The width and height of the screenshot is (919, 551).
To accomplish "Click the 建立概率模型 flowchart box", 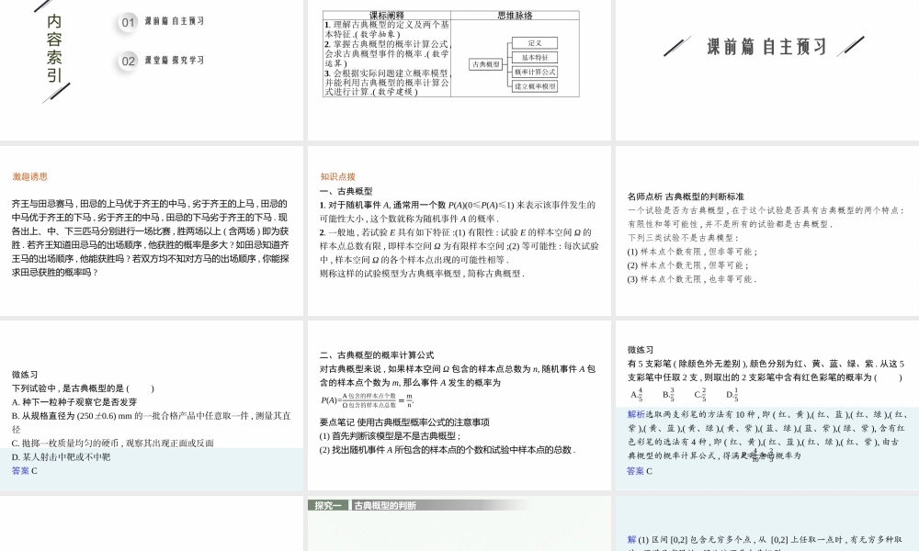I will [536, 84].
